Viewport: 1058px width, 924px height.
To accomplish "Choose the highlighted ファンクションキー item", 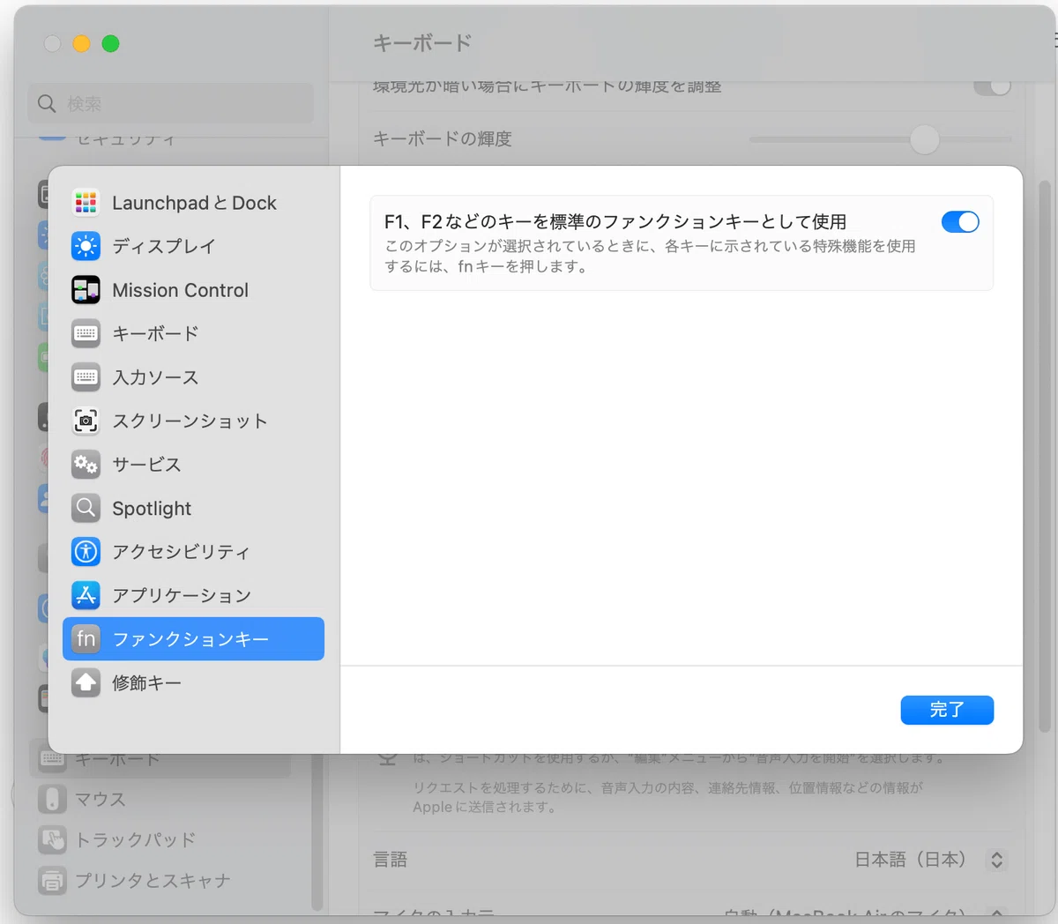I will pos(193,638).
